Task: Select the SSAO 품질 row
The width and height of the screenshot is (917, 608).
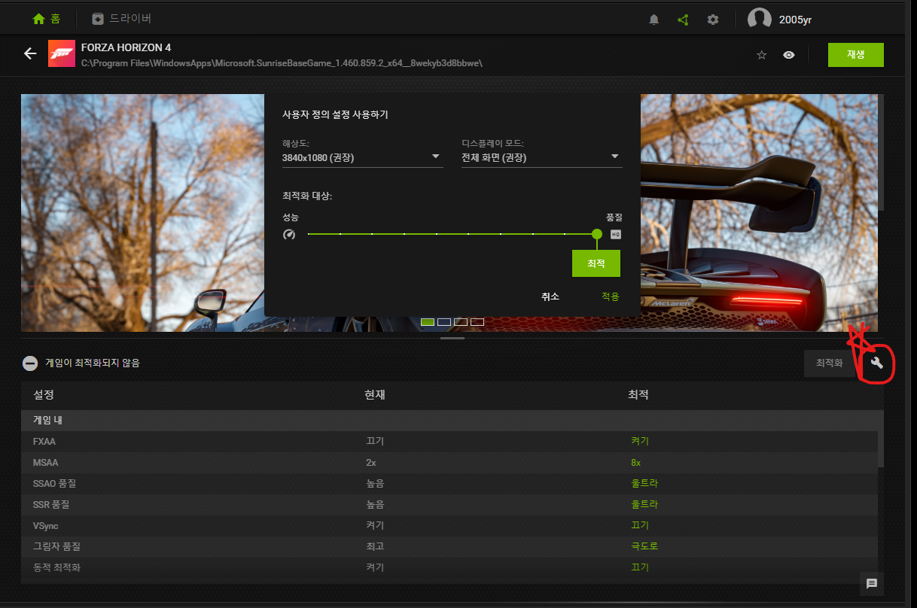Action: [x=449, y=483]
